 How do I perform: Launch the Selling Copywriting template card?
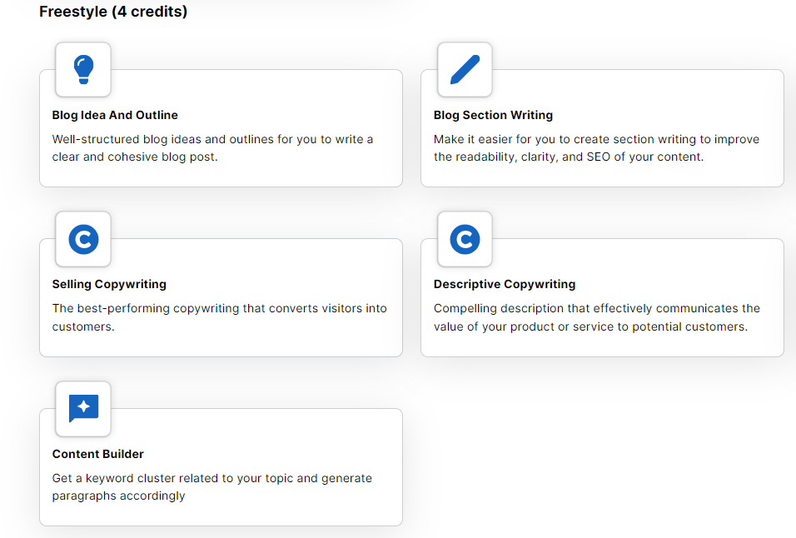(x=221, y=297)
